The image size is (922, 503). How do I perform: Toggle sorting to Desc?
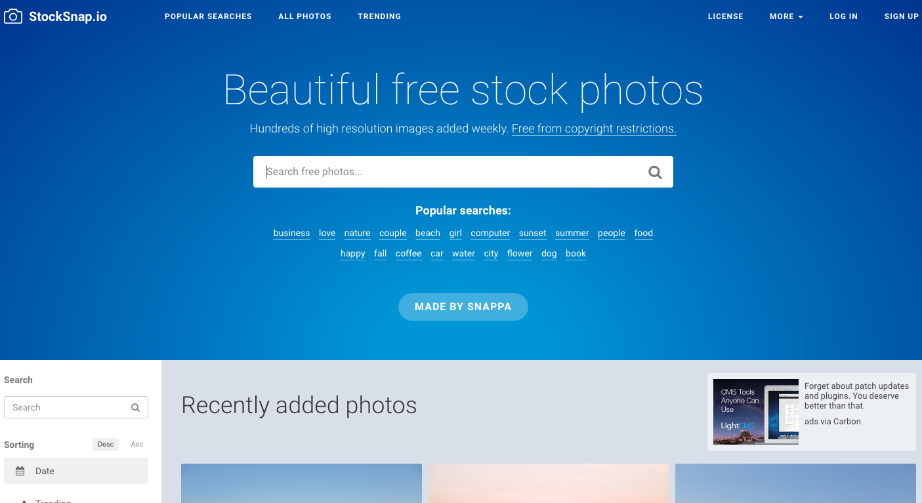pyautogui.click(x=106, y=444)
